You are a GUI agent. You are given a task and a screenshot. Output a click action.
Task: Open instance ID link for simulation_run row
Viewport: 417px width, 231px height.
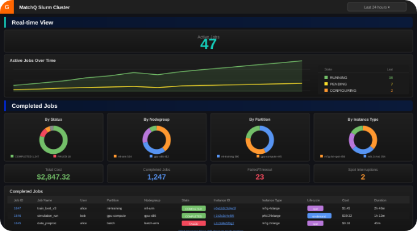[224, 216]
